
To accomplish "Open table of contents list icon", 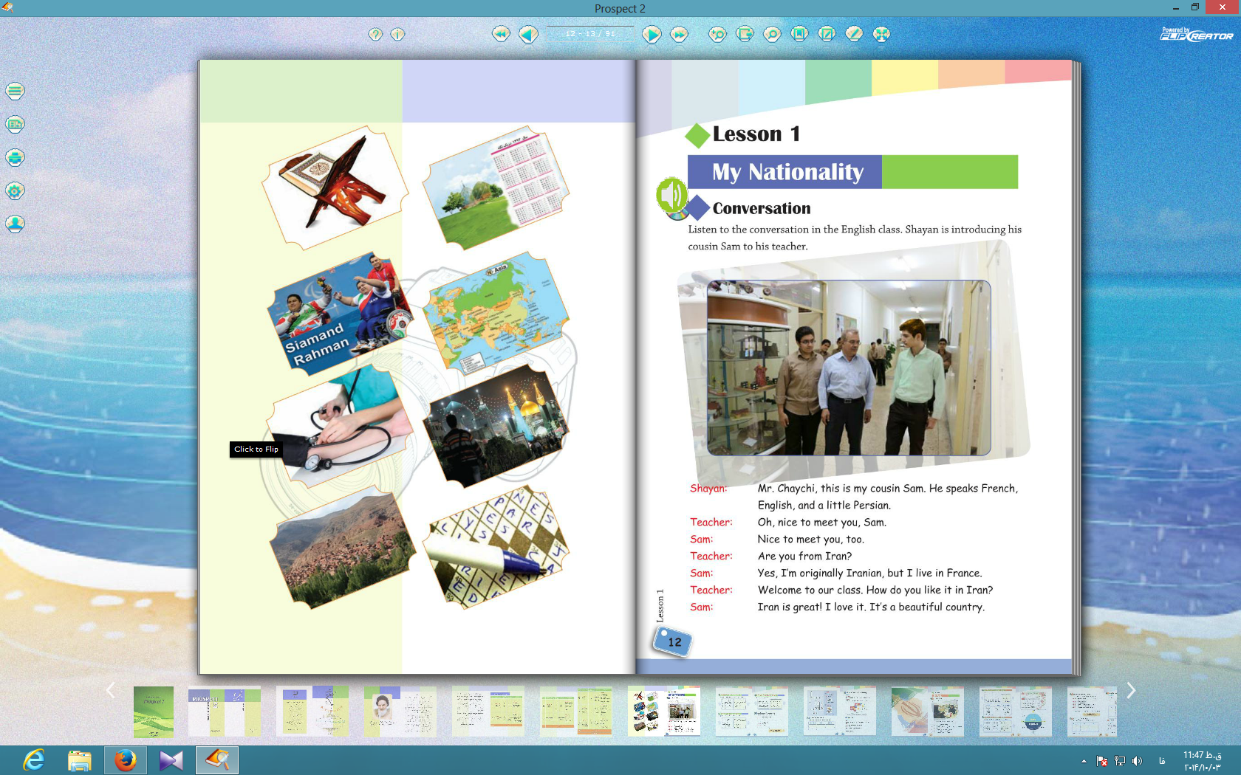I will 15,91.
